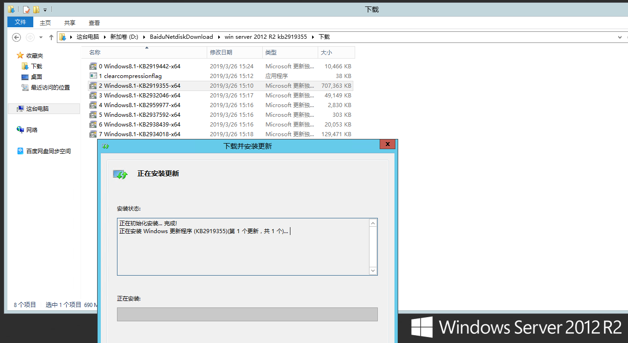The width and height of the screenshot is (628, 343).
Task: Open 最近访问的位置 in the sidebar
Action: 50,87
